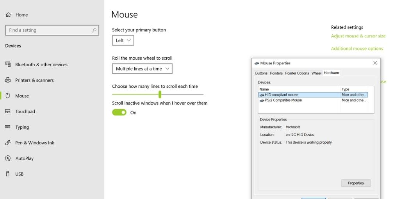Viewport: 410px width, 199px height.
Task: Select the Printers & scanners icon
Action: [8, 80]
